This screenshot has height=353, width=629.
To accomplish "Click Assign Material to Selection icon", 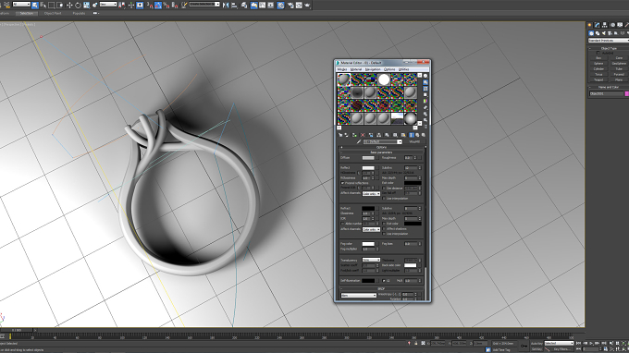I will click(354, 135).
